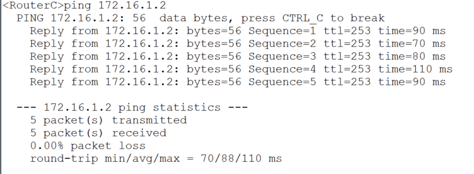This screenshot has width=474, height=174.
Task: Click the Sequence=1 reply line
Action: (237, 31)
